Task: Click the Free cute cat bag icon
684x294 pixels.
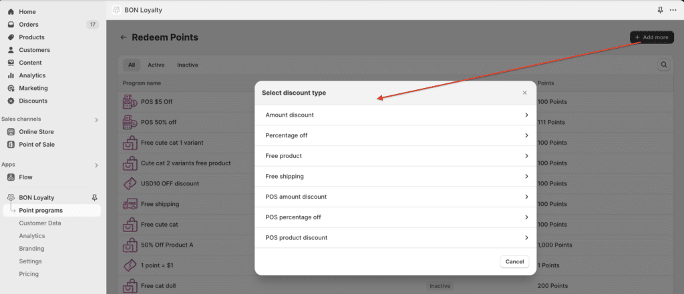Action: pyautogui.click(x=130, y=224)
